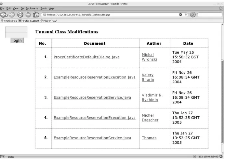Open the File menu
The image size is (225, 160).
[x=2, y=8]
